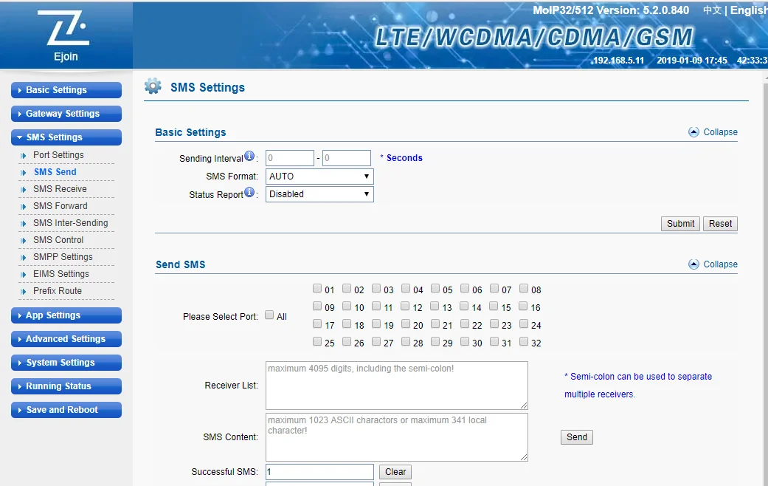Click the Successful SMS field
This screenshot has width=768, height=486.
tap(319, 472)
